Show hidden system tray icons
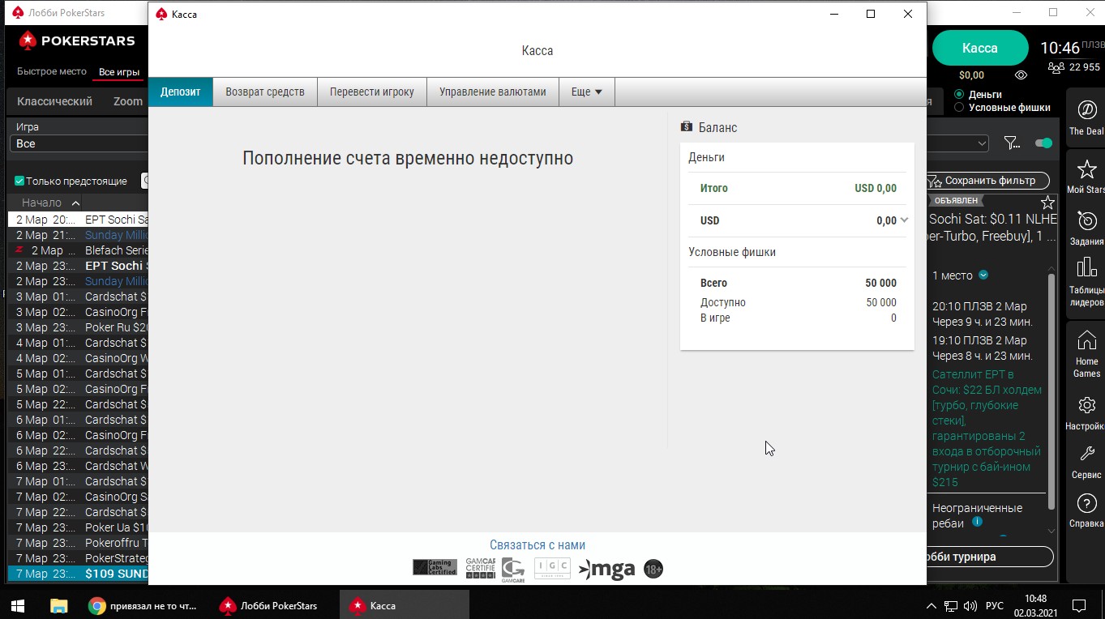The height and width of the screenshot is (619, 1105). point(931,605)
